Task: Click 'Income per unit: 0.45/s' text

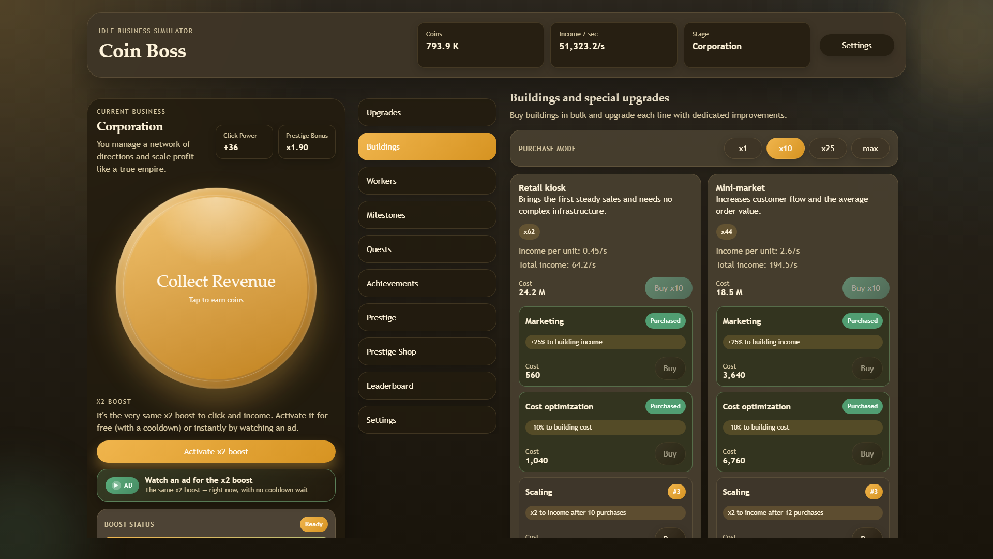Action: click(x=563, y=251)
